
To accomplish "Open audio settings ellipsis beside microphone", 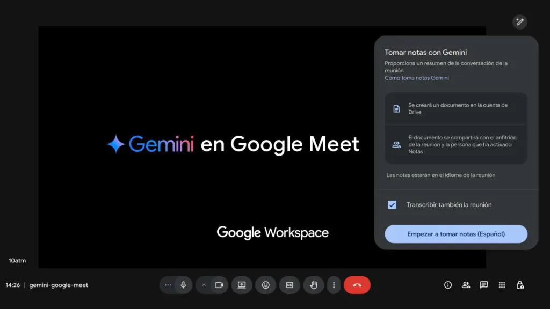I will point(168,285).
